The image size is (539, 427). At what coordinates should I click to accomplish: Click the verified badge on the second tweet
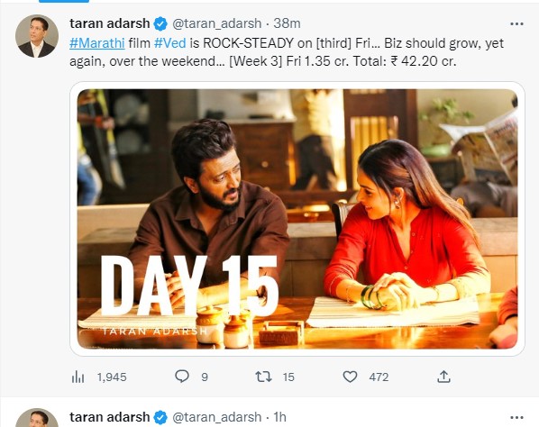click(160, 417)
